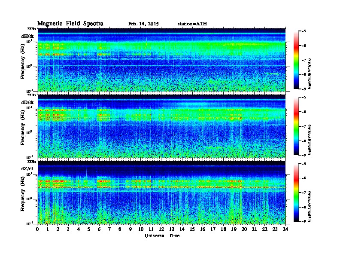Screen dimensions: 340x263
Task: Click the -9 value on dZ/dt color scale
Action: [x=304, y=221]
